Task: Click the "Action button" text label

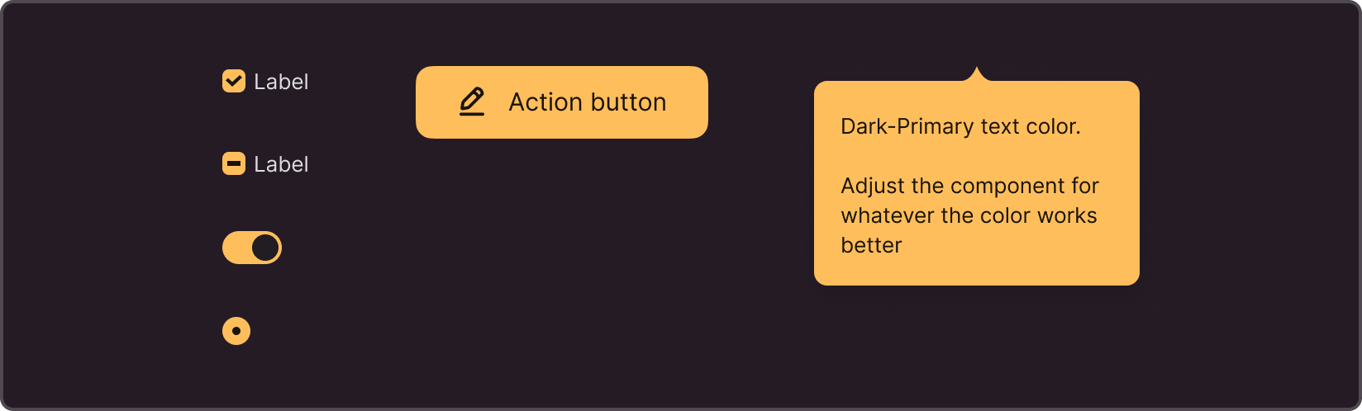Action: point(588,102)
